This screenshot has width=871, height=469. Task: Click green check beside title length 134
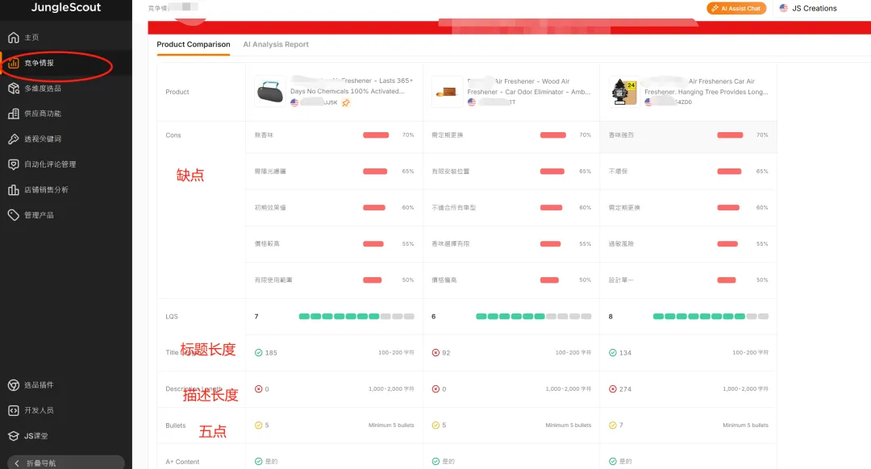click(x=613, y=352)
